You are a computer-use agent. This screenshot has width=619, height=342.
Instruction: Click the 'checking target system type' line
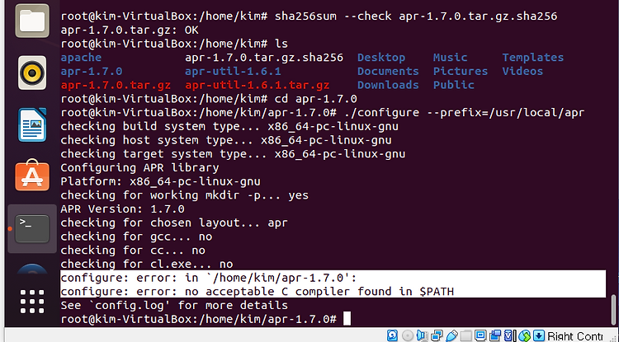pos(233,153)
